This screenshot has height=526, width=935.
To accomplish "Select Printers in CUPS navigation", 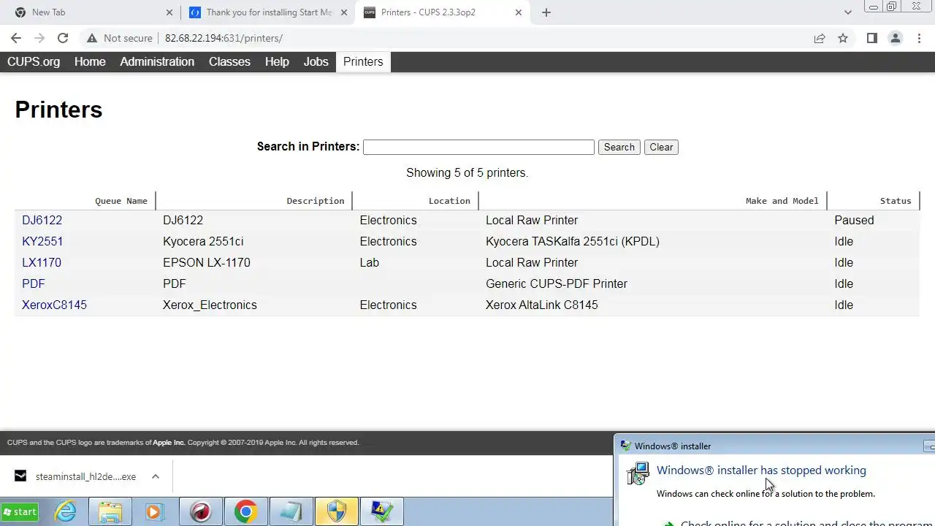I will click(363, 62).
